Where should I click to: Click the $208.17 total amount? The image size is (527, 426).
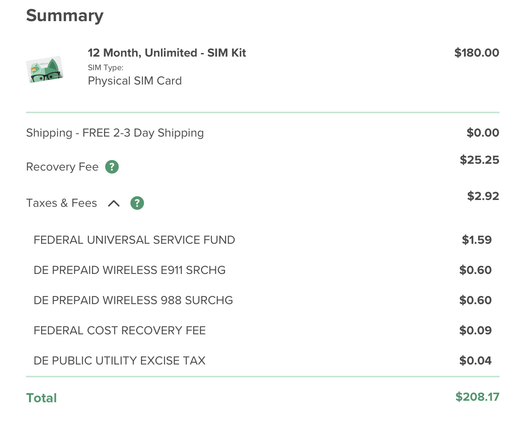pyautogui.click(x=477, y=397)
